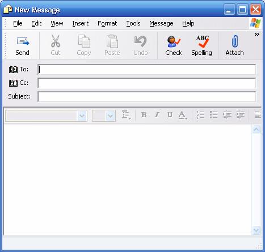Click the New Message title bar icon
The height and width of the screenshot is (252, 265).
pyautogui.click(x=8, y=10)
